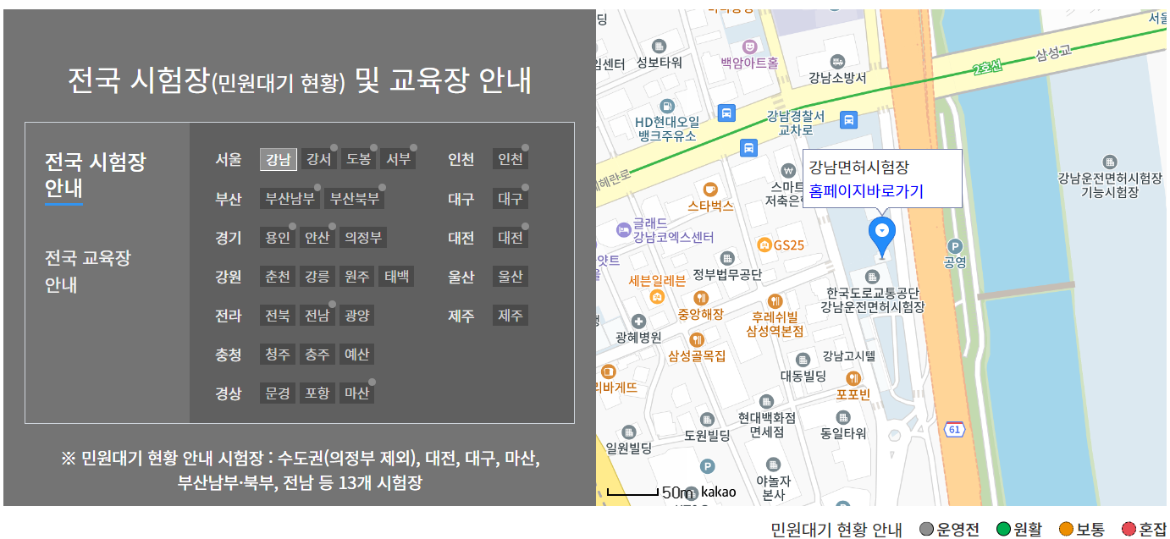
Task: Click the 세븐일레븐 store icon
Action: (656, 297)
